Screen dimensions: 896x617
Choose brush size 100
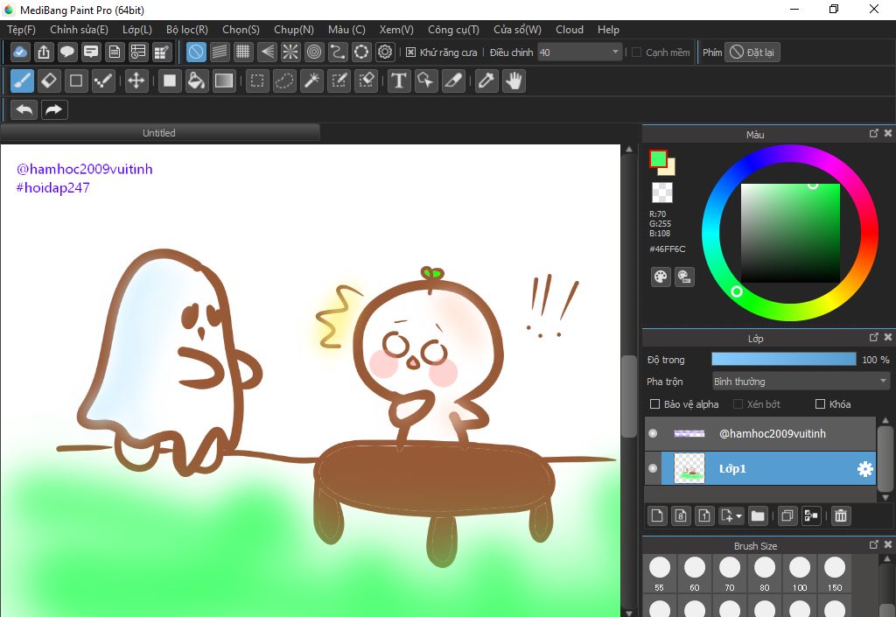pyautogui.click(x=800, y=573)
